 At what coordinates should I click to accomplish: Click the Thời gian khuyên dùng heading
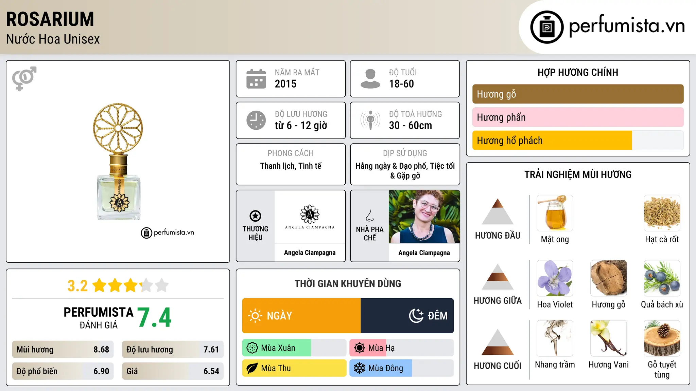348,283
